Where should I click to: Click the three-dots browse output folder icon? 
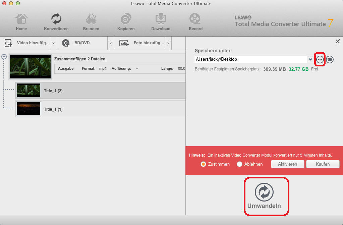coord(320,60)
